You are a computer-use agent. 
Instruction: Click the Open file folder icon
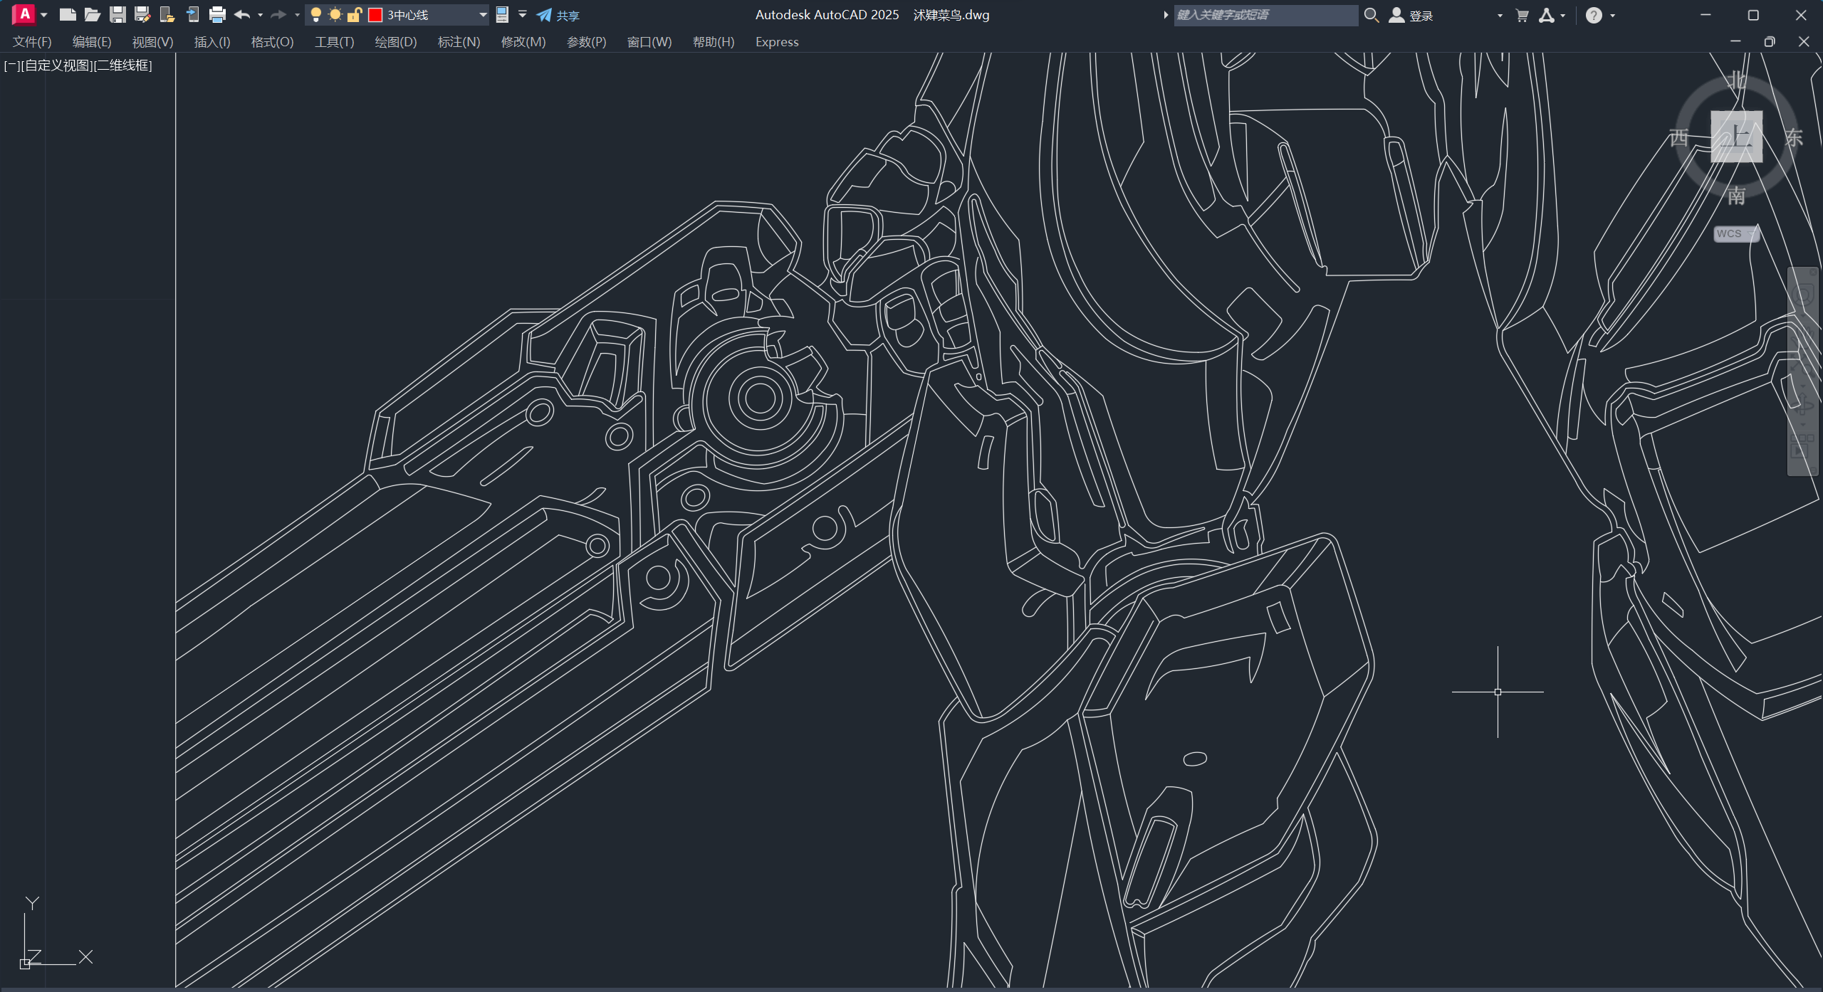pos(93,14)
